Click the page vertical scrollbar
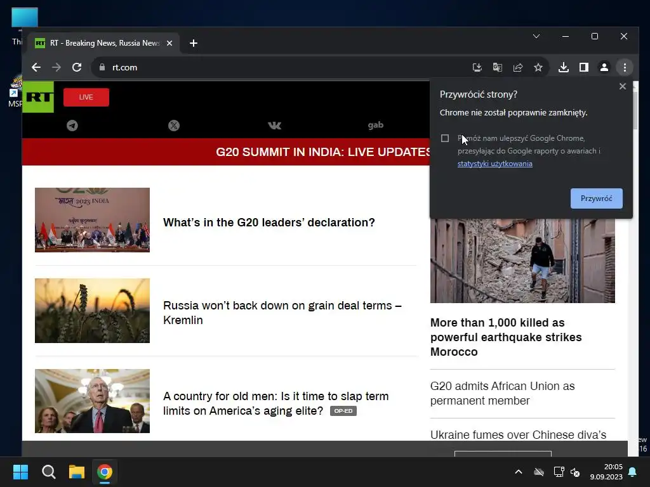 tap(635, 110)
